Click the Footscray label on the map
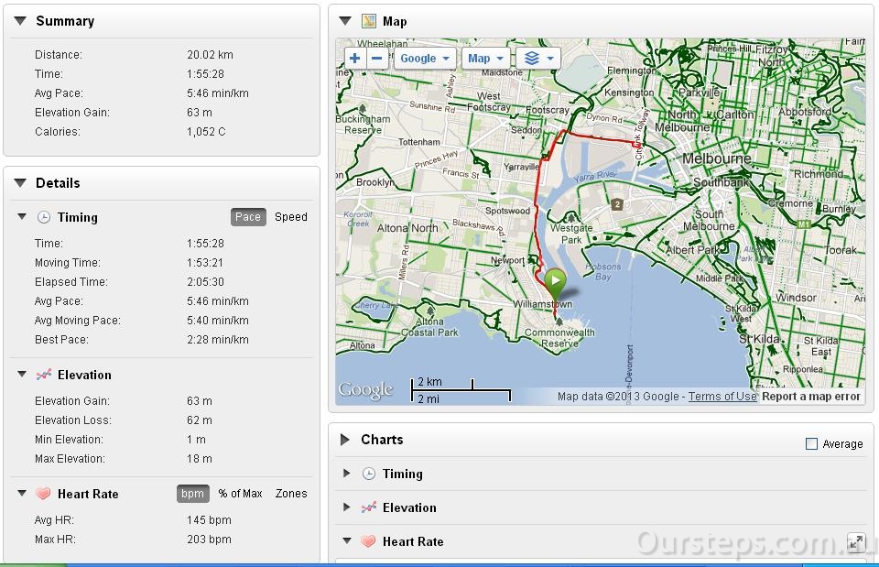 tap(548, 111)
